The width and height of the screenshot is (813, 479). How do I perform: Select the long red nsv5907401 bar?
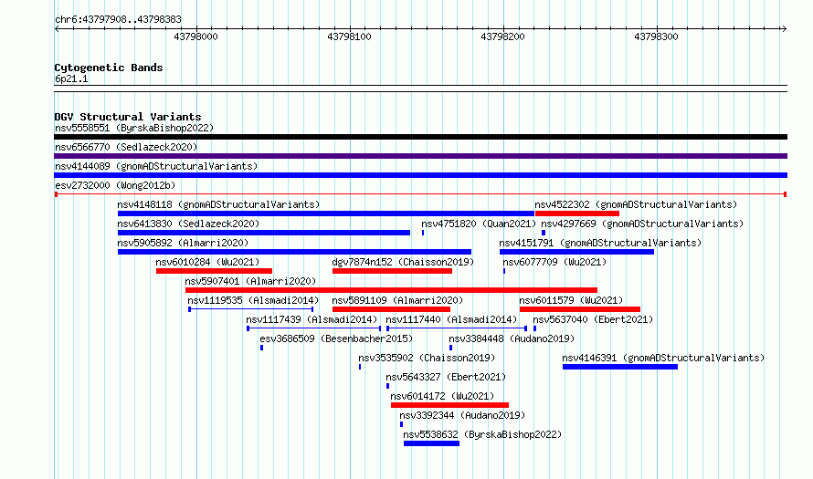[392, 290]
